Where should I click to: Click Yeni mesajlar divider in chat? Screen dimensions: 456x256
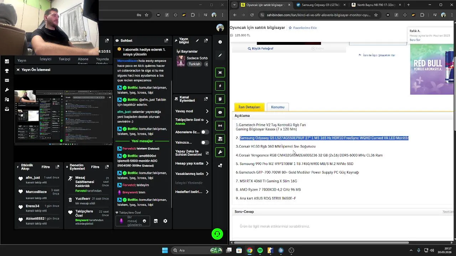pyautogui.click(x=142, y=141)
